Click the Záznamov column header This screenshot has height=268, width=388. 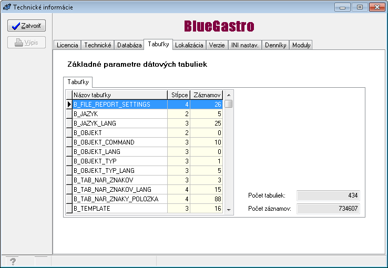pyautogui.click(x=207, y=95)
